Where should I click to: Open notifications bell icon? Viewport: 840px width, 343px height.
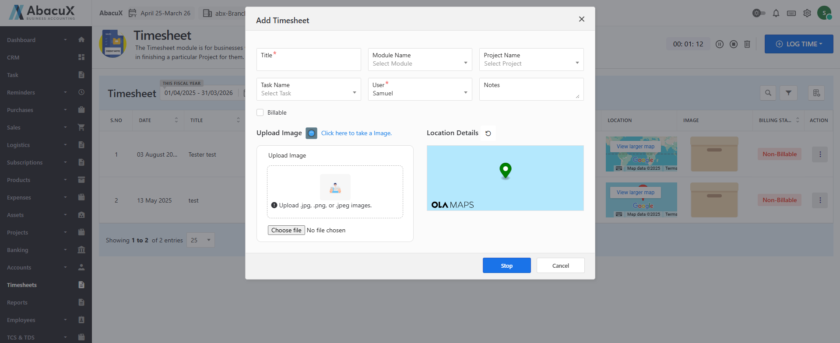coord(776,13)
